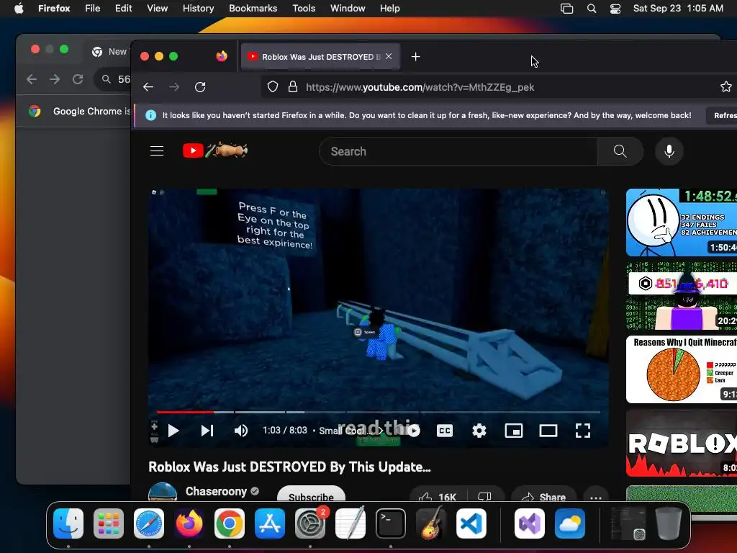Open Firefox tracking protection shield
The height and width of the screenshot is (553, 737).
click(x=273, y=87)
